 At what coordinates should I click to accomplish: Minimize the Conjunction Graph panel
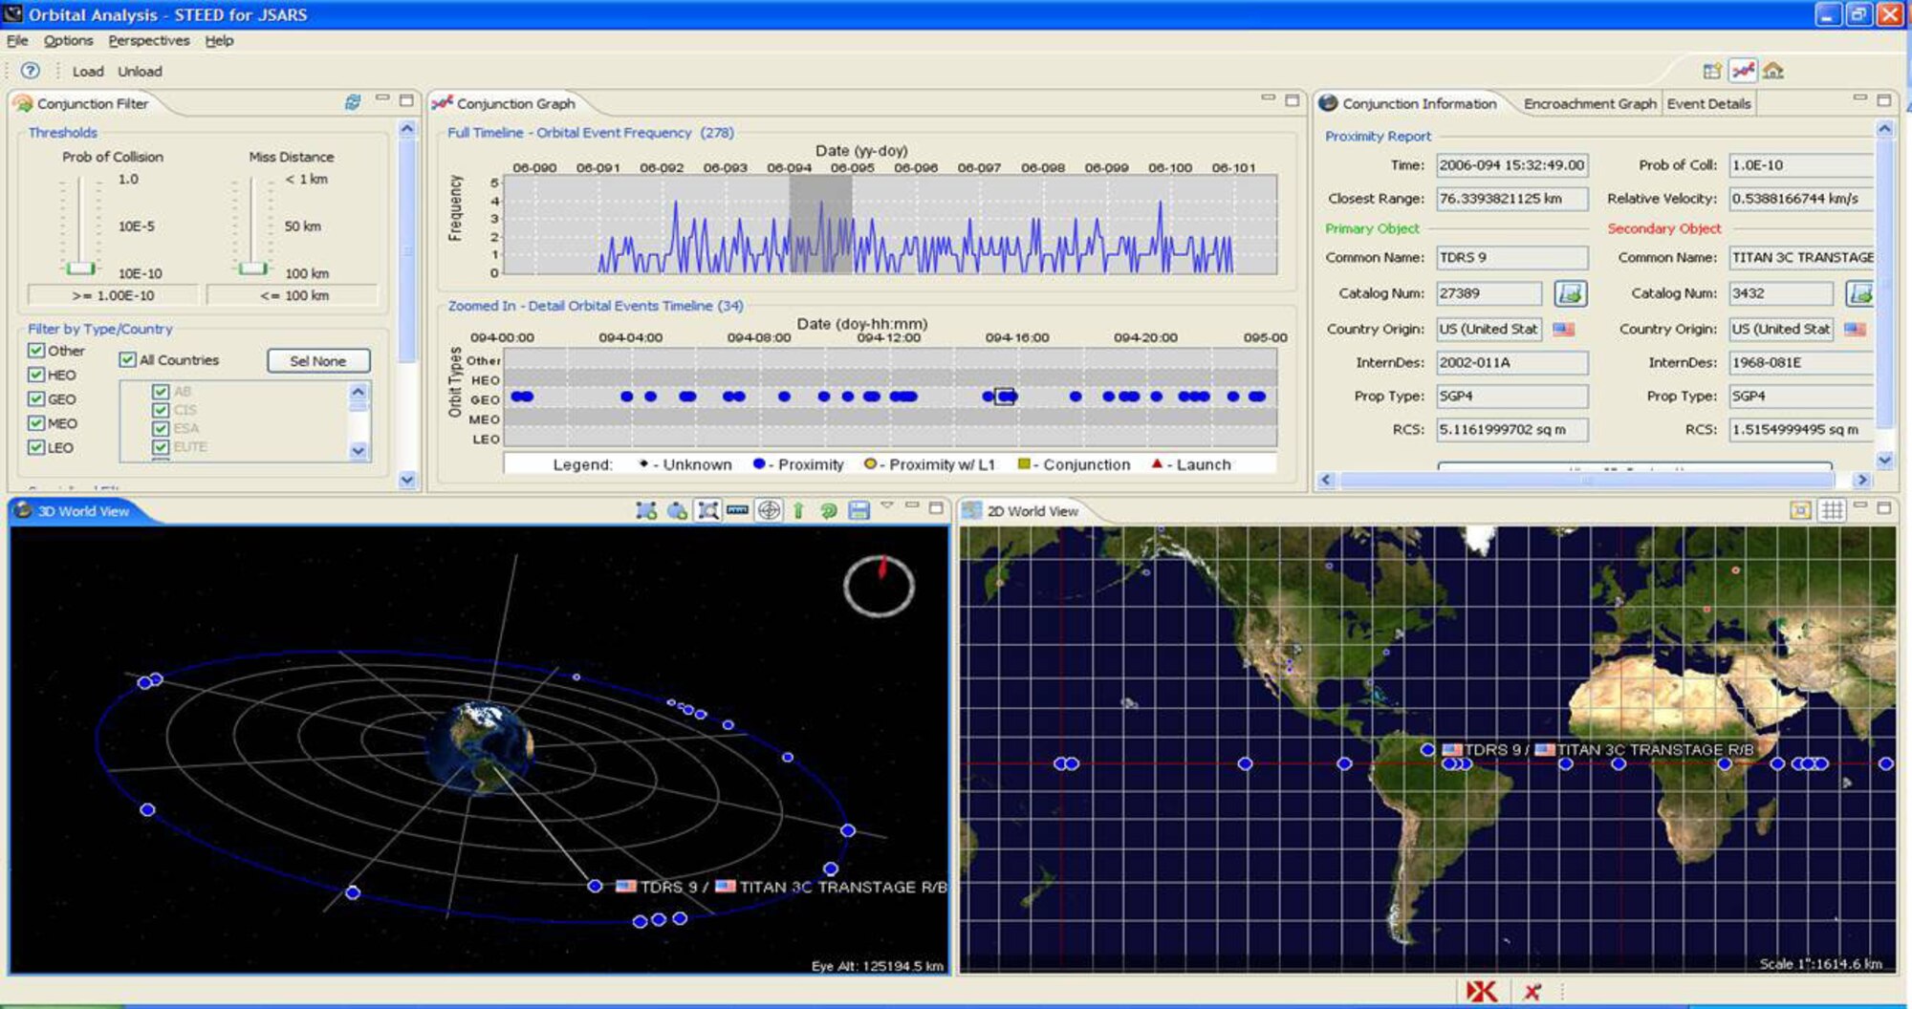coord(1268,98)
